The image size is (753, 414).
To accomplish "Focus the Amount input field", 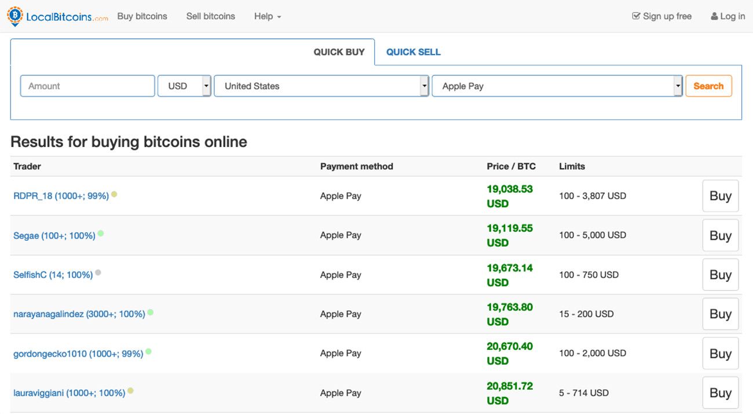I will [87, 86].
